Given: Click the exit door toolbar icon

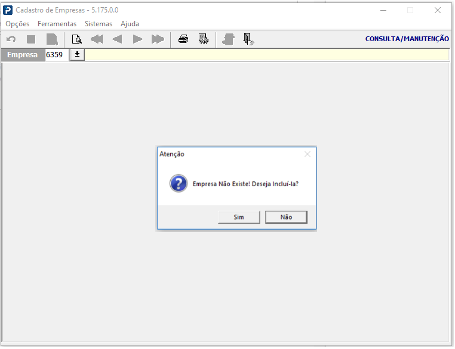Looking at the screenshot, I should point(248,39).
